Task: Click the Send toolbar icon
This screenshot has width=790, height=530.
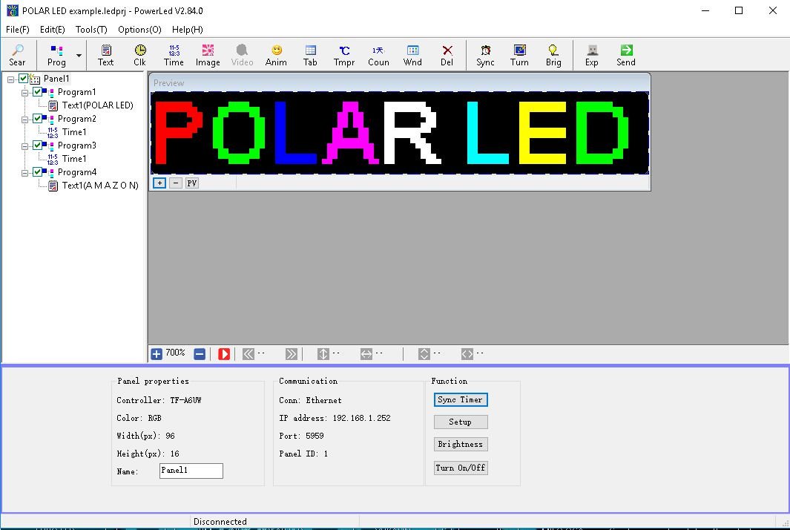Action: point(625,53)
